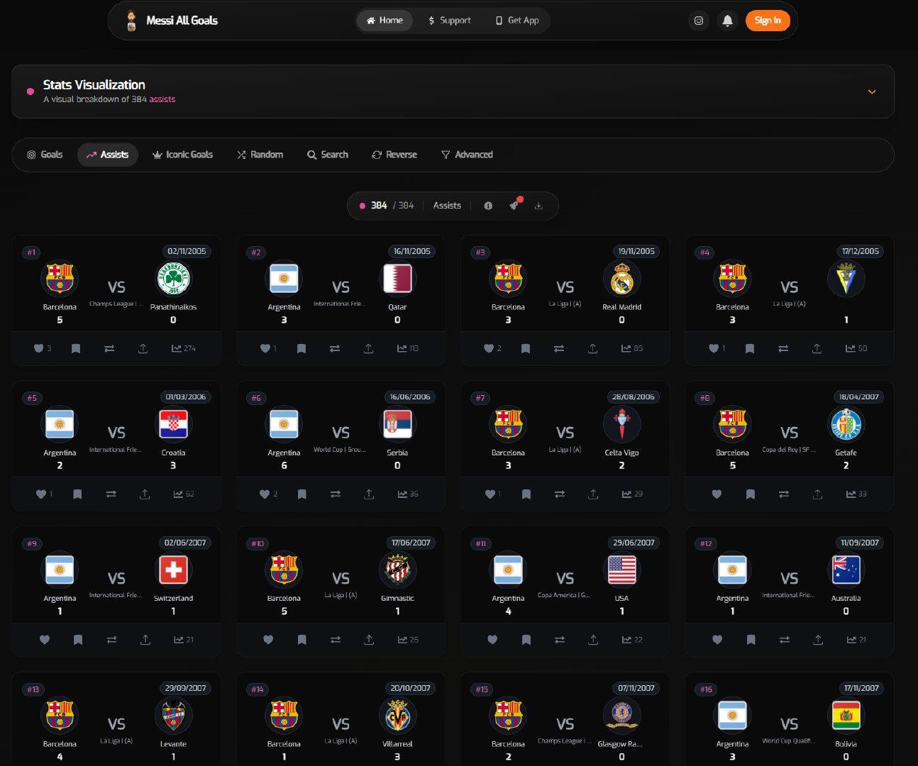Share assist #4 dated 17/12/2005
918x766 pixels.
point(817,348)
